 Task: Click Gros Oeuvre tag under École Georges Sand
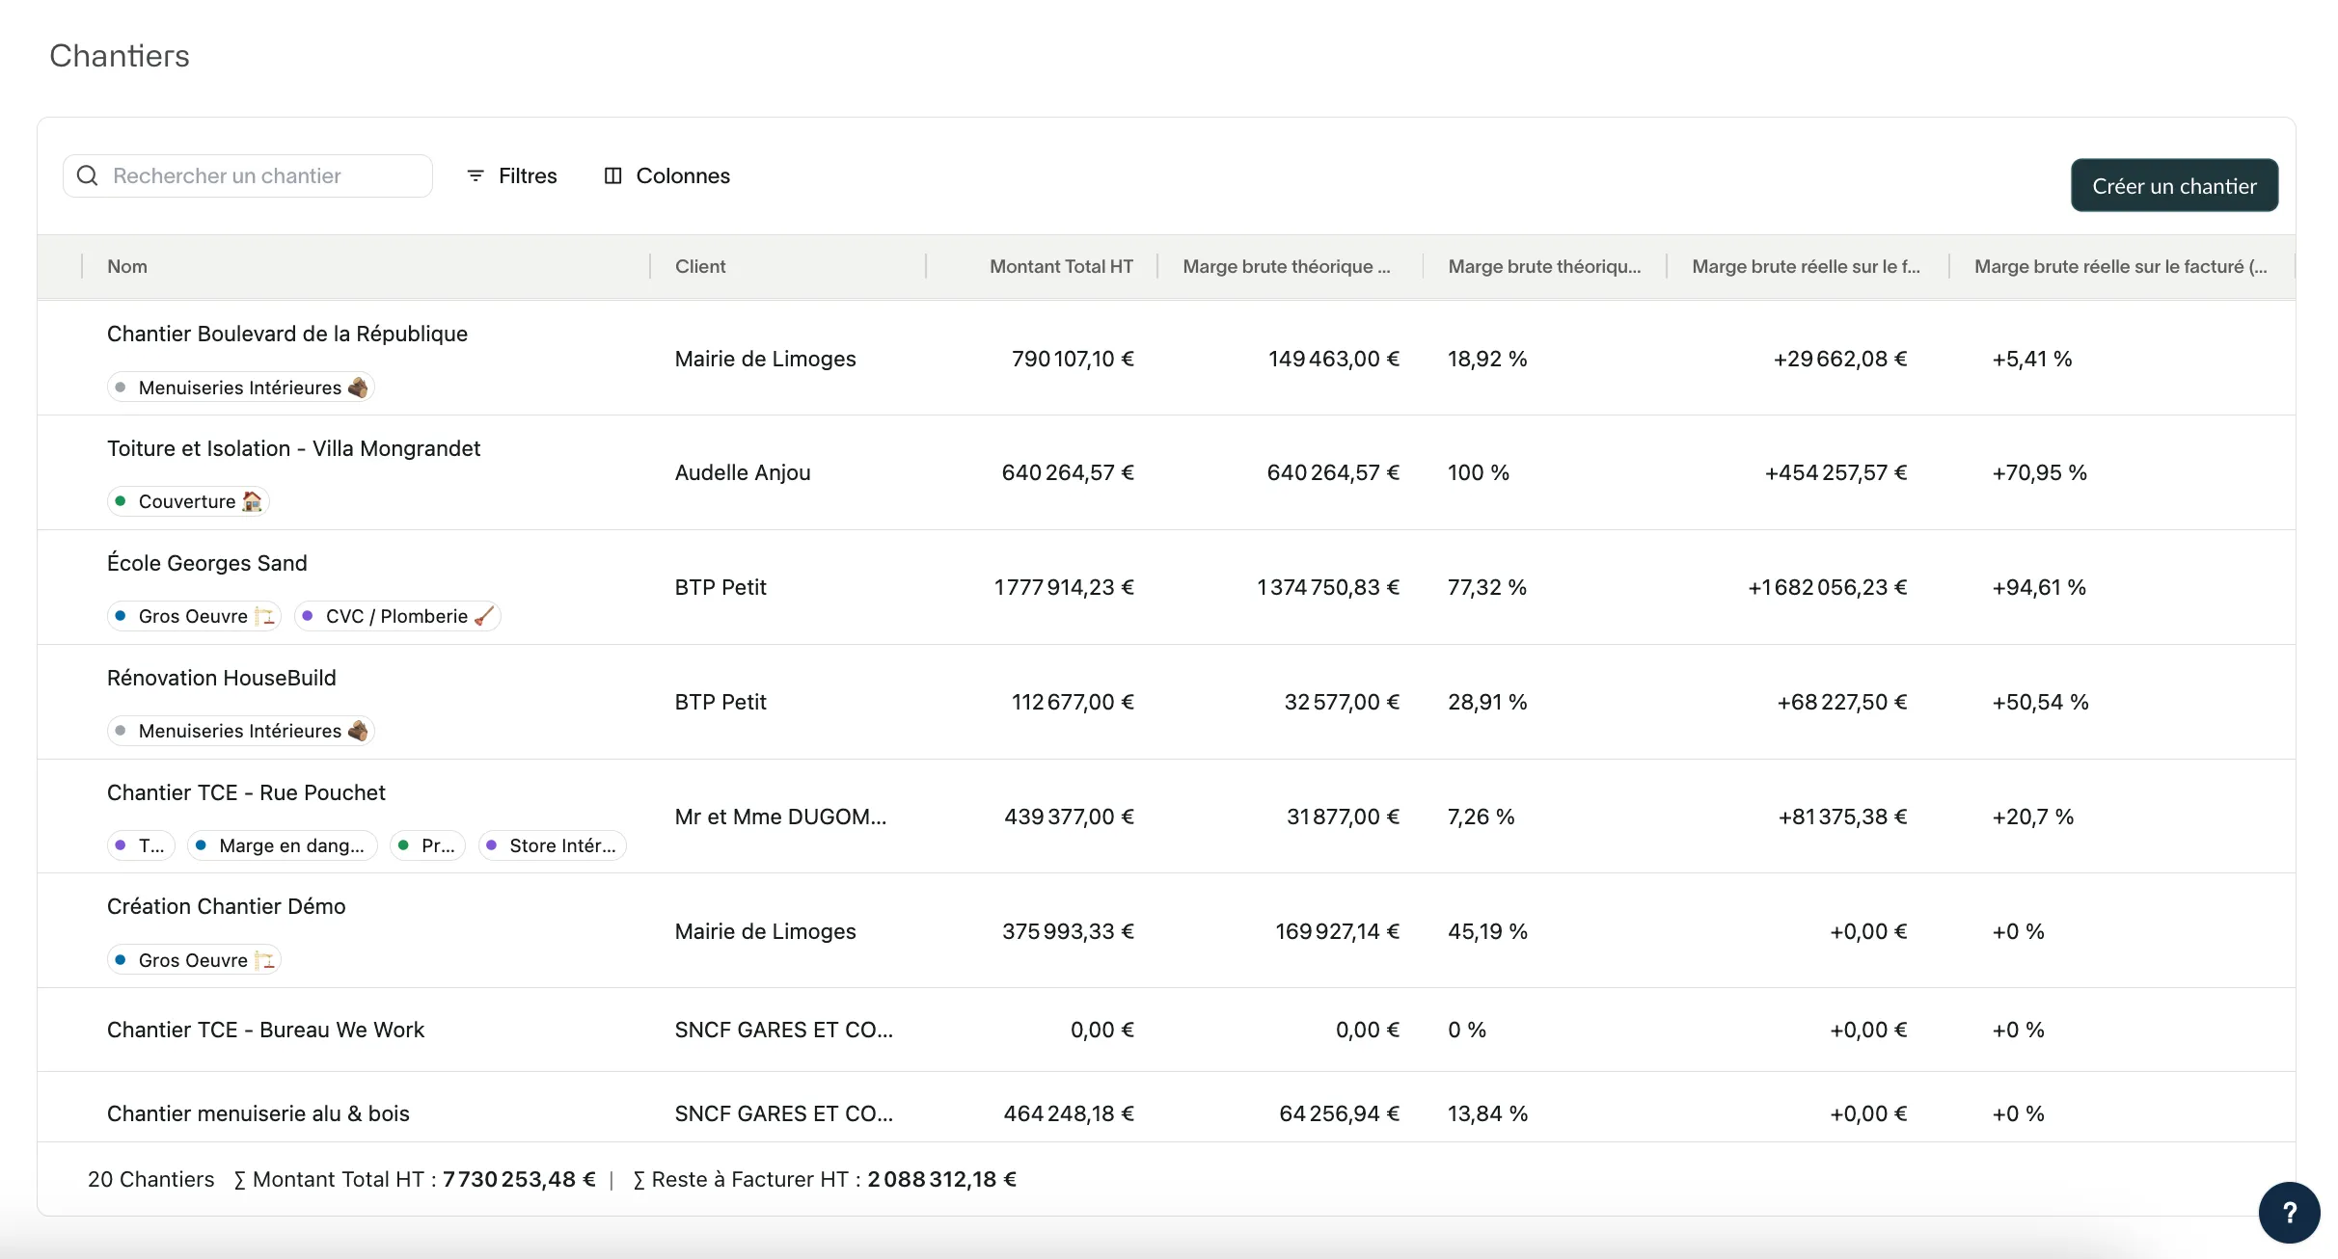click(x=194, y=616)
